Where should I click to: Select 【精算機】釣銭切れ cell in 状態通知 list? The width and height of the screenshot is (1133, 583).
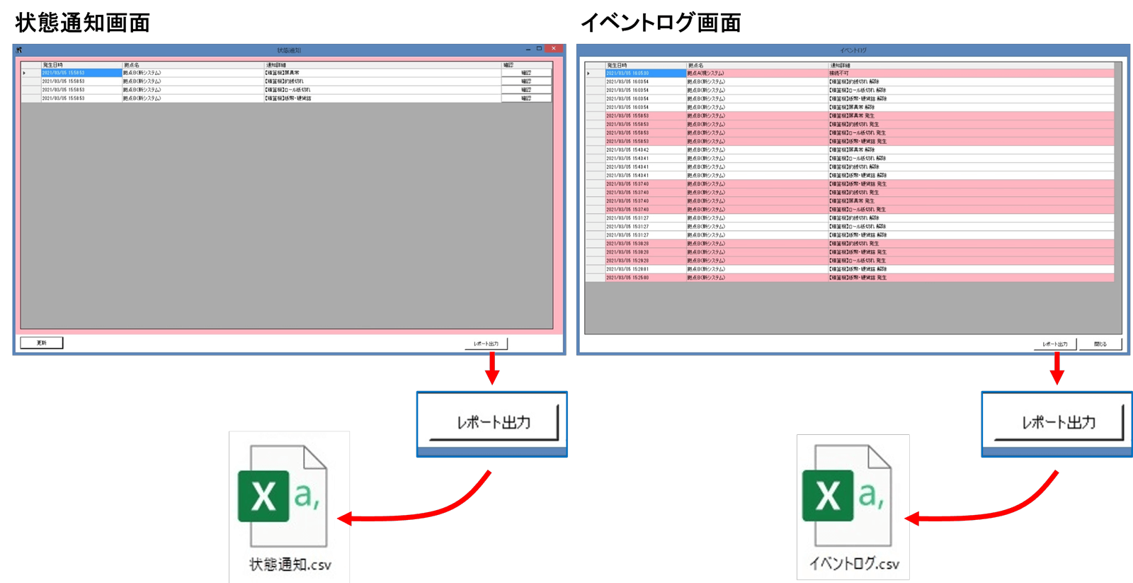coord(382,81)
